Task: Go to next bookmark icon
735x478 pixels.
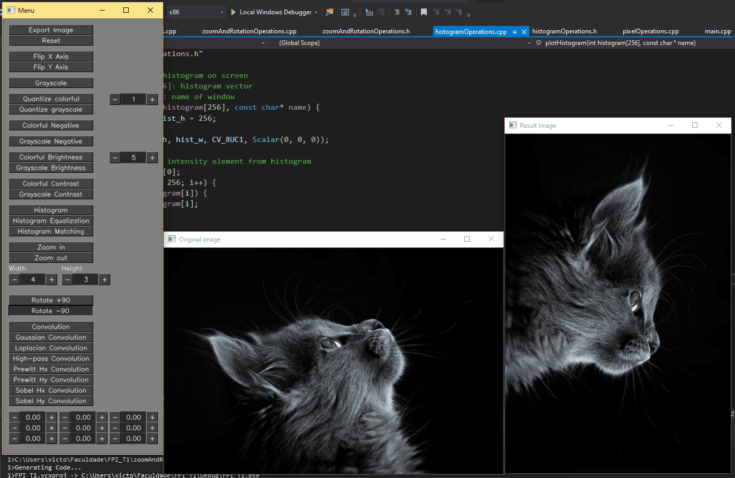Action: pyautogui.click(x=447, y=12)
